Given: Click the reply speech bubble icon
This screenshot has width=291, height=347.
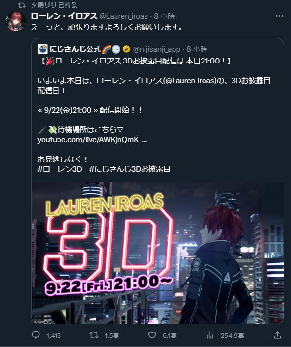Looking at the screenshot, I should point(36,335).
